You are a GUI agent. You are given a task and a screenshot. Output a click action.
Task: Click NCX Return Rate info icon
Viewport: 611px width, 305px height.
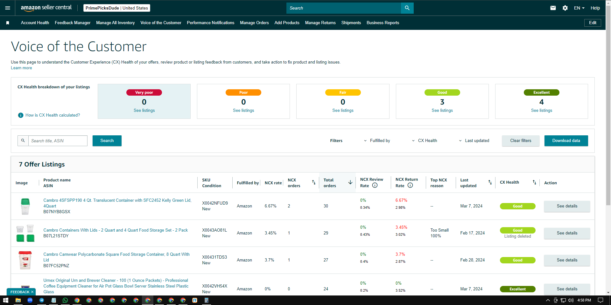point(410,185)
